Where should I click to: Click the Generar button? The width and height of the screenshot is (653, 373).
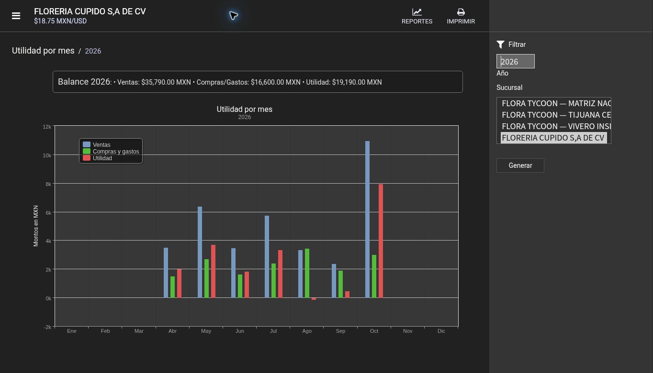click(520, 165)
